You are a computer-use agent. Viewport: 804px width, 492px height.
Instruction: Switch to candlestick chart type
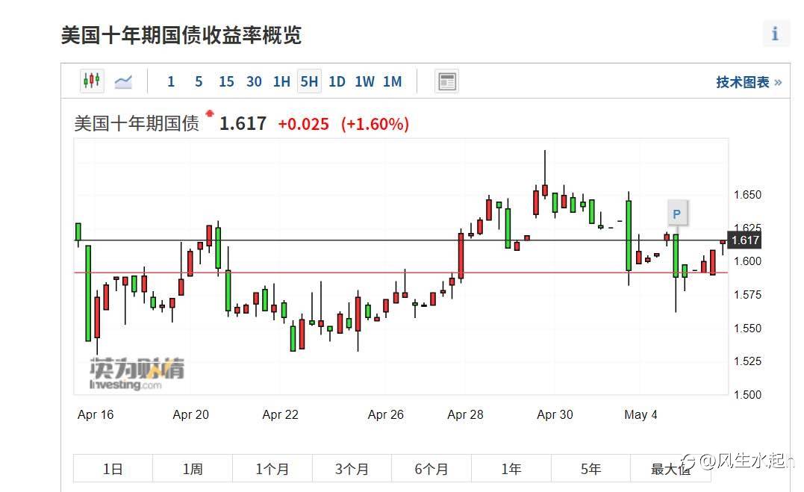pyautogui.click(x=92, y=81)
